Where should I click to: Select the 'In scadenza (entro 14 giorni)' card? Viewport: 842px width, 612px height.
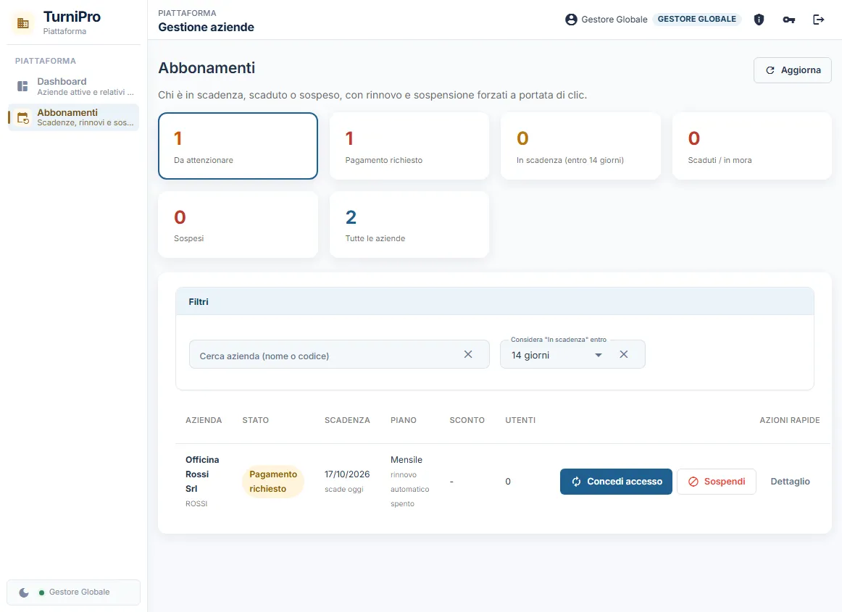(580, 146)
